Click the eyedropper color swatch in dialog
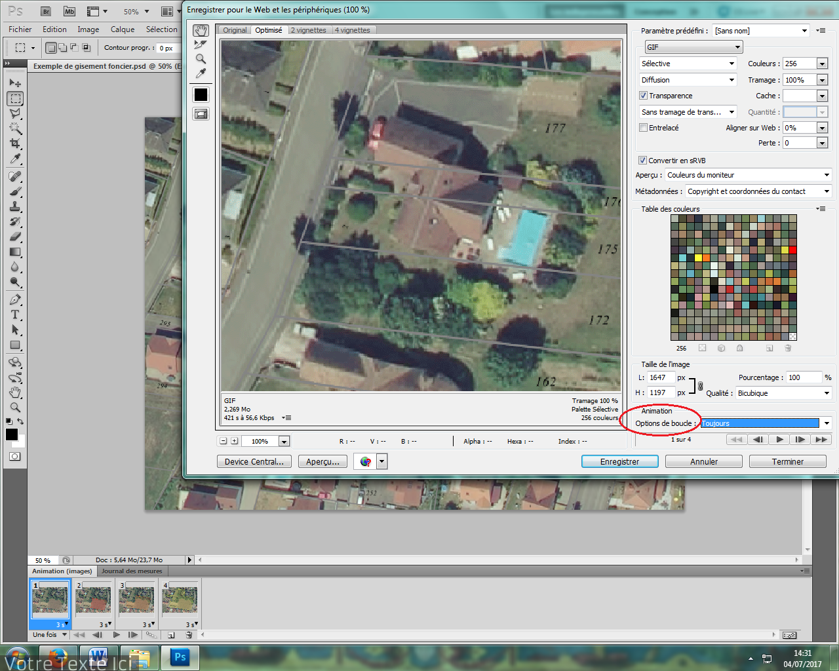 (x=201, y=94)
